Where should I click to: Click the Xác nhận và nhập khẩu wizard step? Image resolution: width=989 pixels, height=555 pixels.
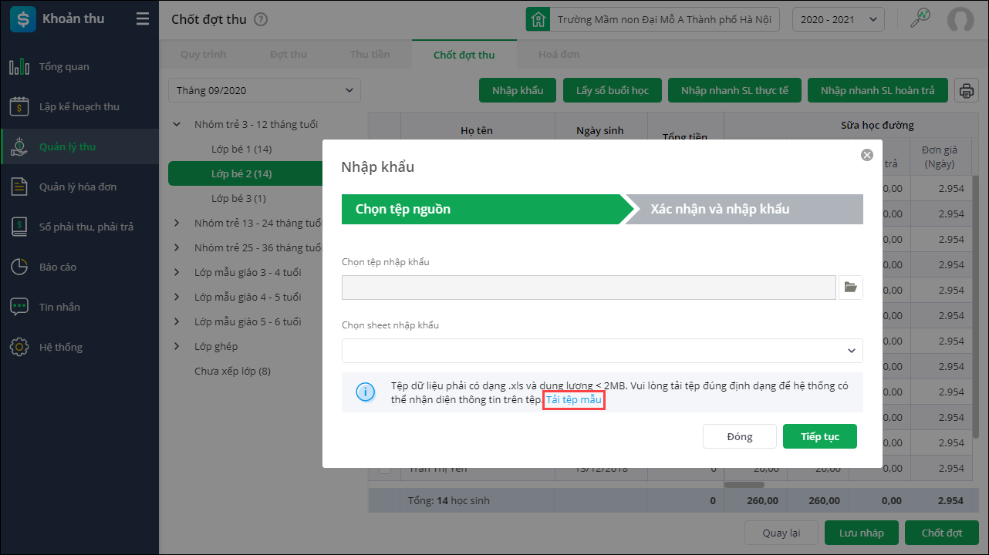744,209
